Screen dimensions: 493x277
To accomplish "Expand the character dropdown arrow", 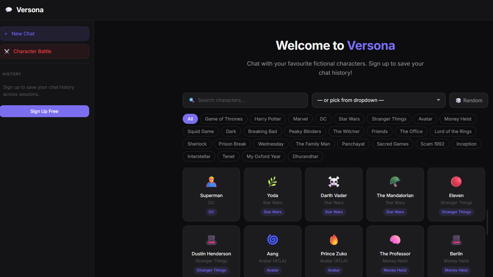I will [x=438, y=100].
